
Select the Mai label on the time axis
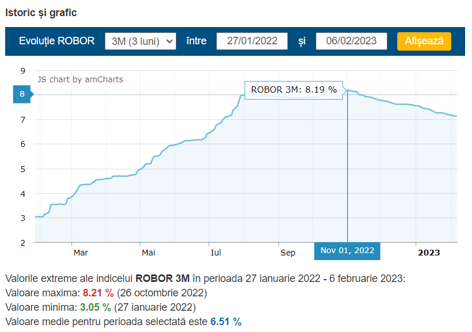pyautogui.click(x=148, y=253)
